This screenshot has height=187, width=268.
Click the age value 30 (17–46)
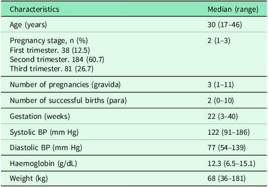(x=225, y=25)
